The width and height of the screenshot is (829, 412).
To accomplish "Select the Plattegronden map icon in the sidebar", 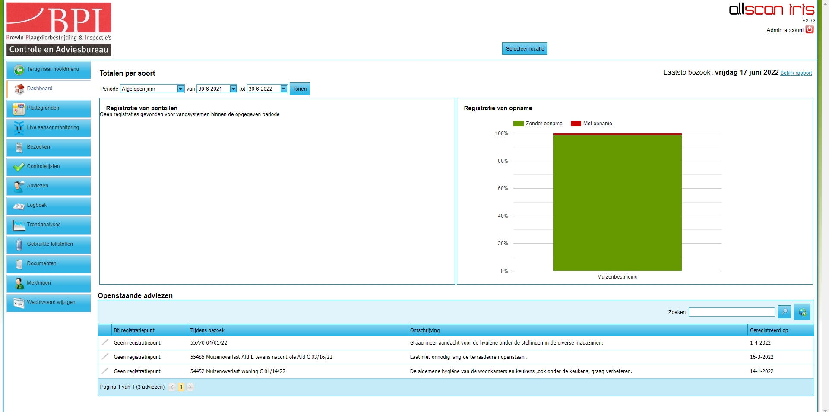I will click(x=19, y=108).
